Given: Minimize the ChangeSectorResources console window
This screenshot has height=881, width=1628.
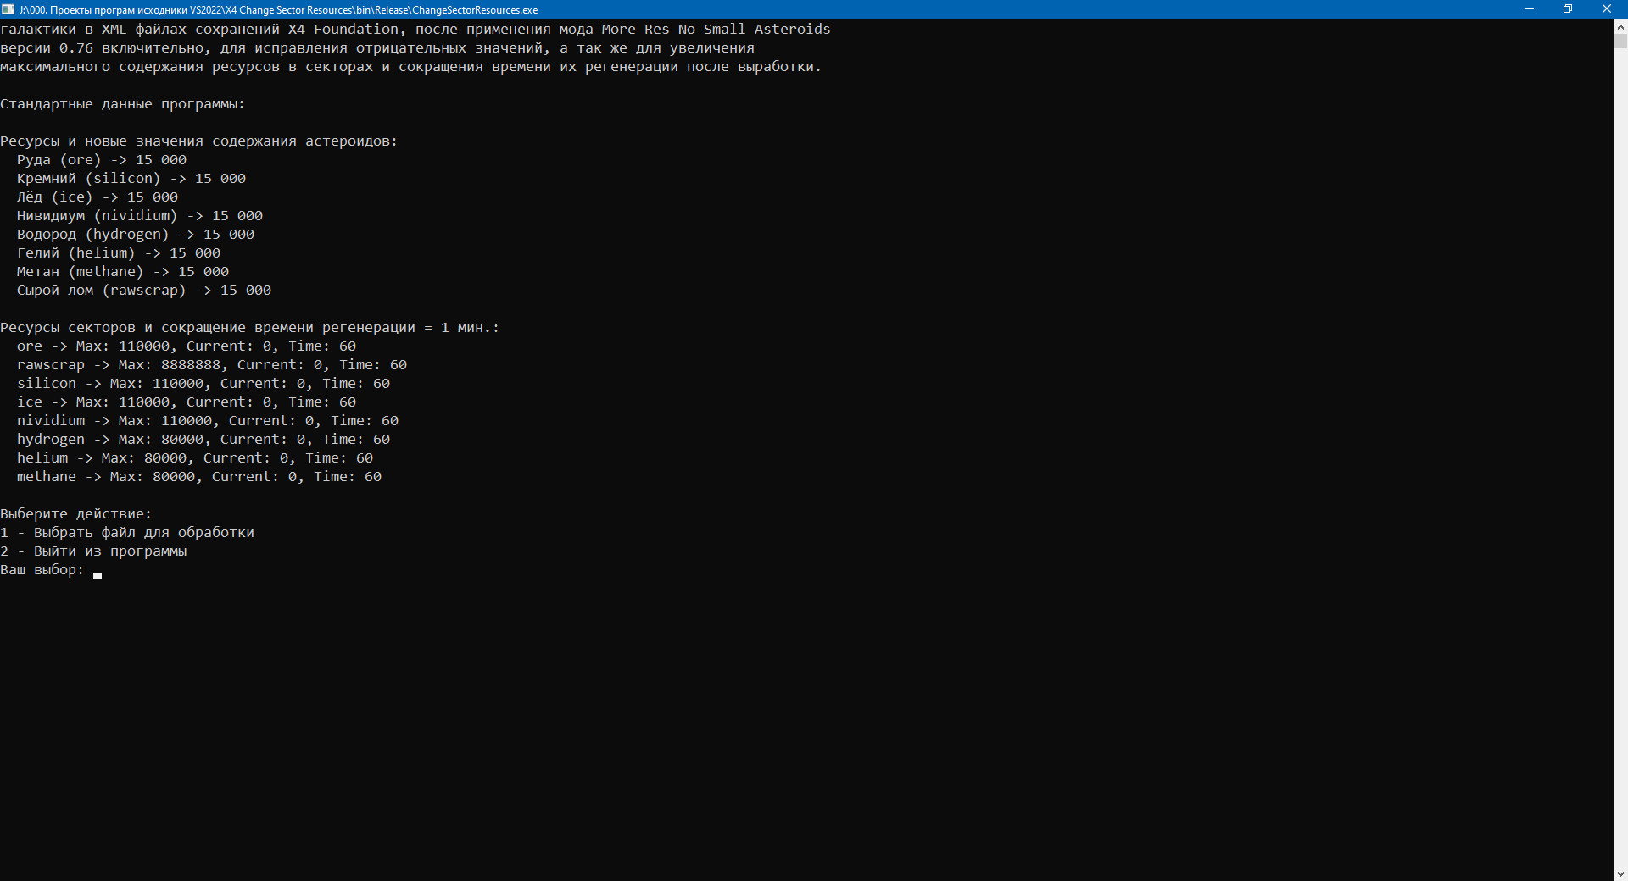Looking at the screenshot, I should 1529,9.
